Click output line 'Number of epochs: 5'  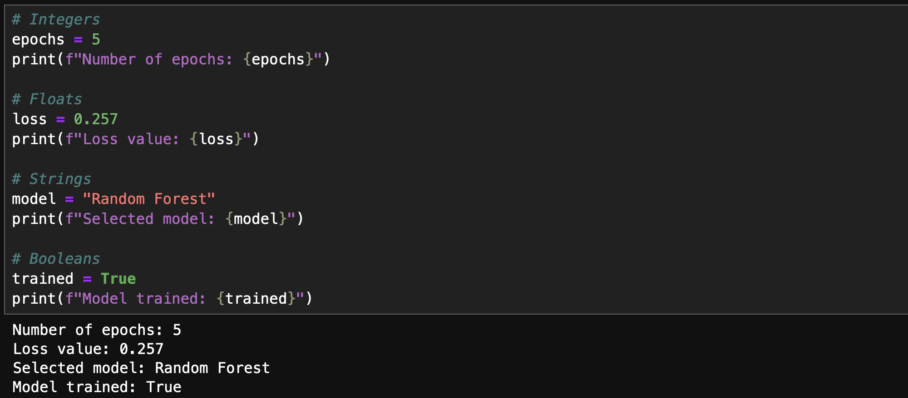point(97,330)
